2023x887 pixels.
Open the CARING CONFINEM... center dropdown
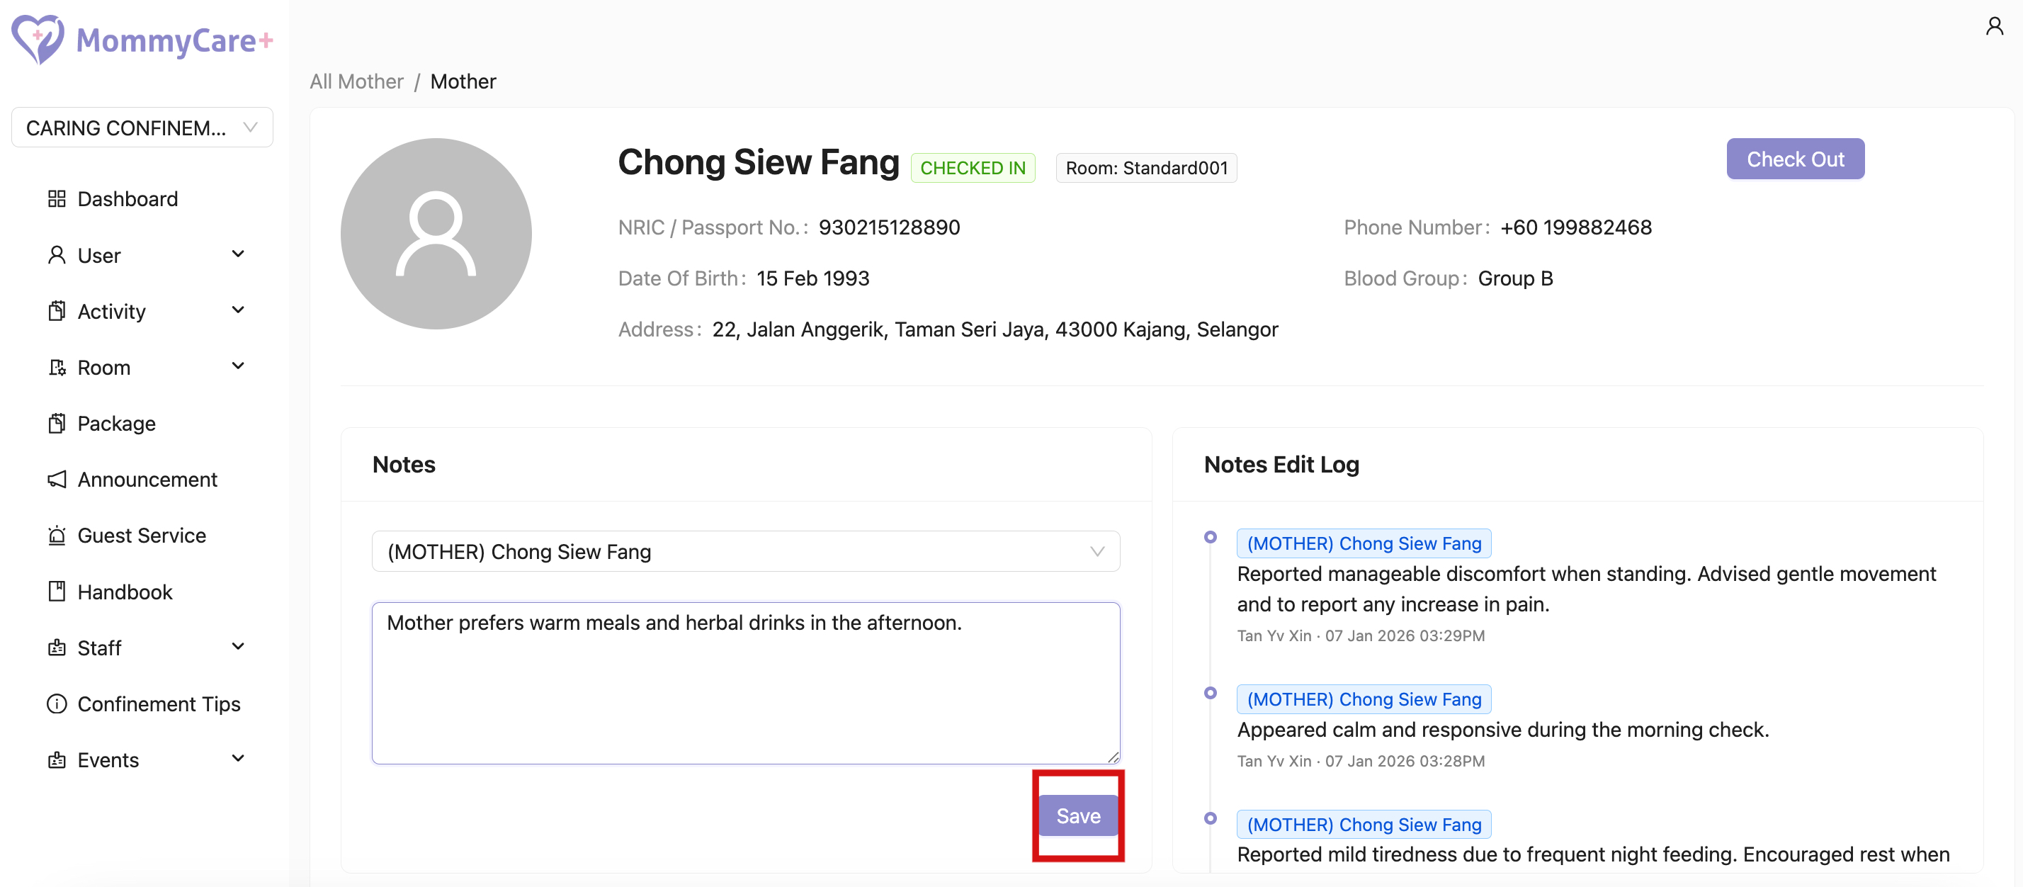[x=142, y=128]
